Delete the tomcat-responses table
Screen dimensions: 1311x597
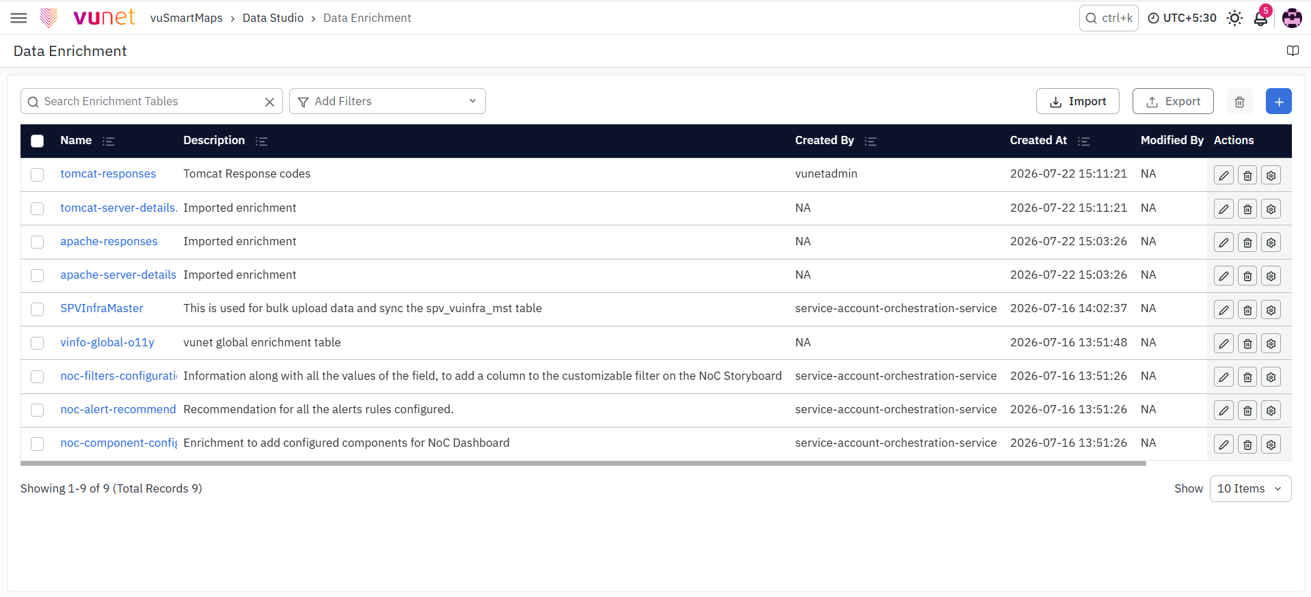1247,176
